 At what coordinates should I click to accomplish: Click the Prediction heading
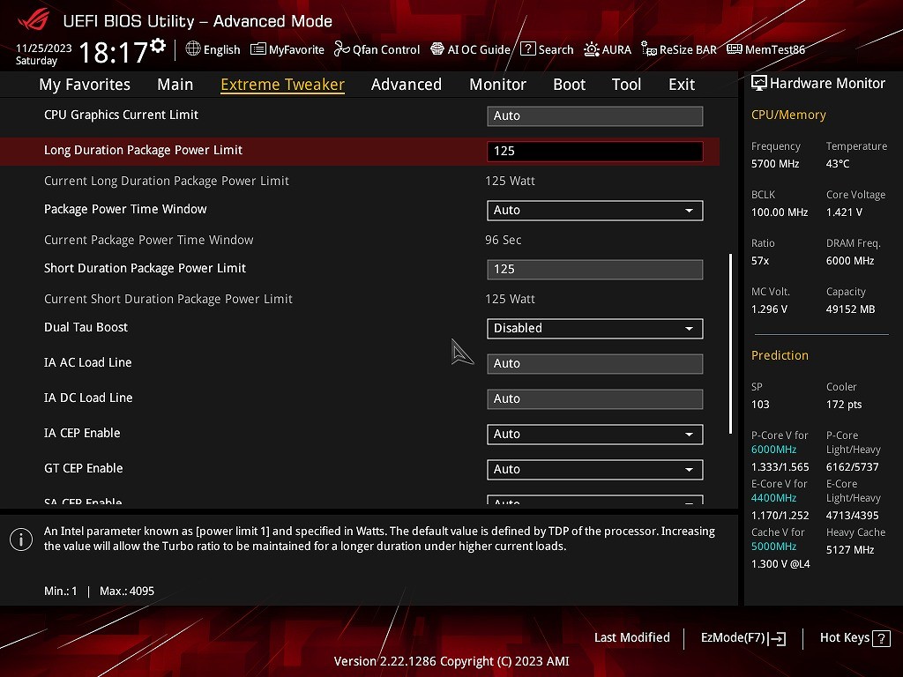pos(780,355)
